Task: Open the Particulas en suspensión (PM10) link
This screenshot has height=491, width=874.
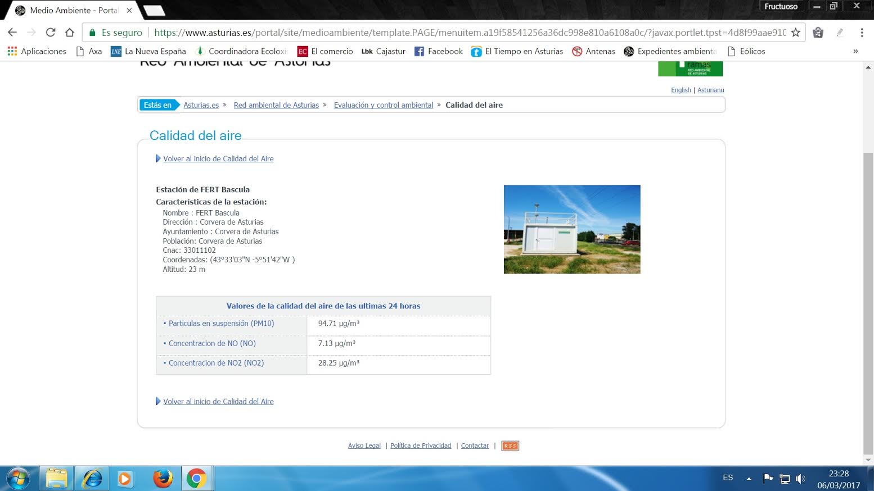Action: [221, 324]
